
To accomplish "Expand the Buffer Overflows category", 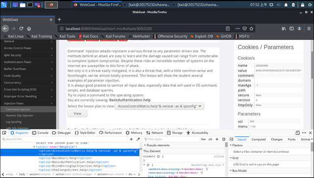I will point(28,69).
